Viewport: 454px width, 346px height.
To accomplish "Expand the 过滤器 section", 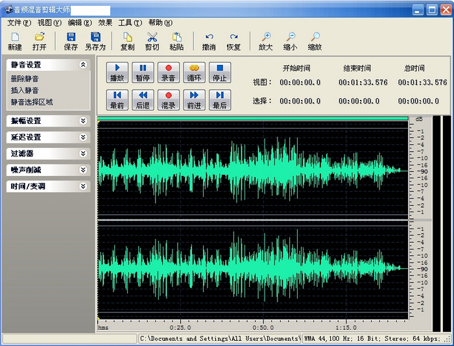I will pyautogui.click(x=83, y=153).
